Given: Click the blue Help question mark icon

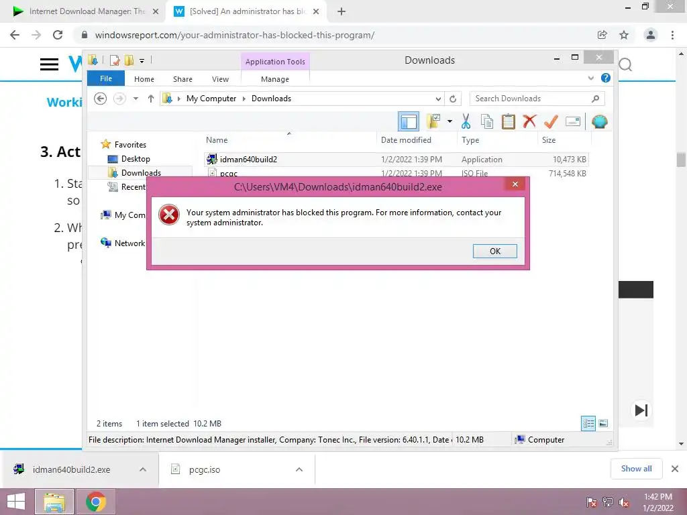Looking at the screenshot, I should tap(606, 78).
